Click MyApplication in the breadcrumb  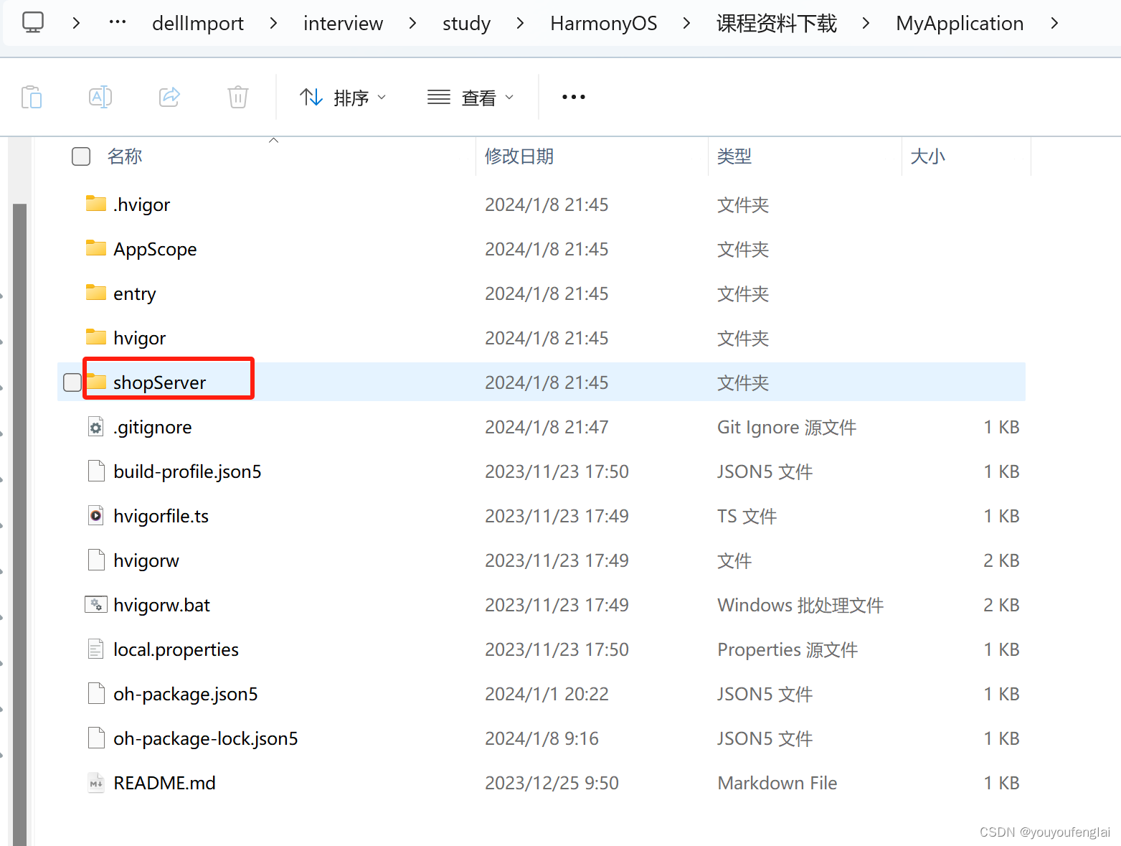click(x=960, y=23)
